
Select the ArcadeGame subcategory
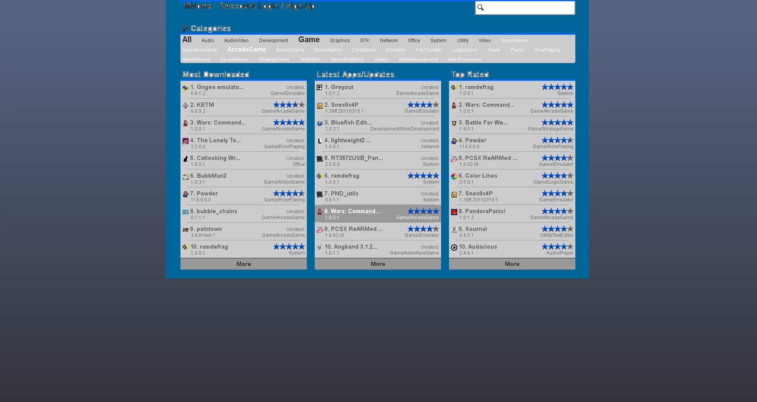(x=246, y=50)
